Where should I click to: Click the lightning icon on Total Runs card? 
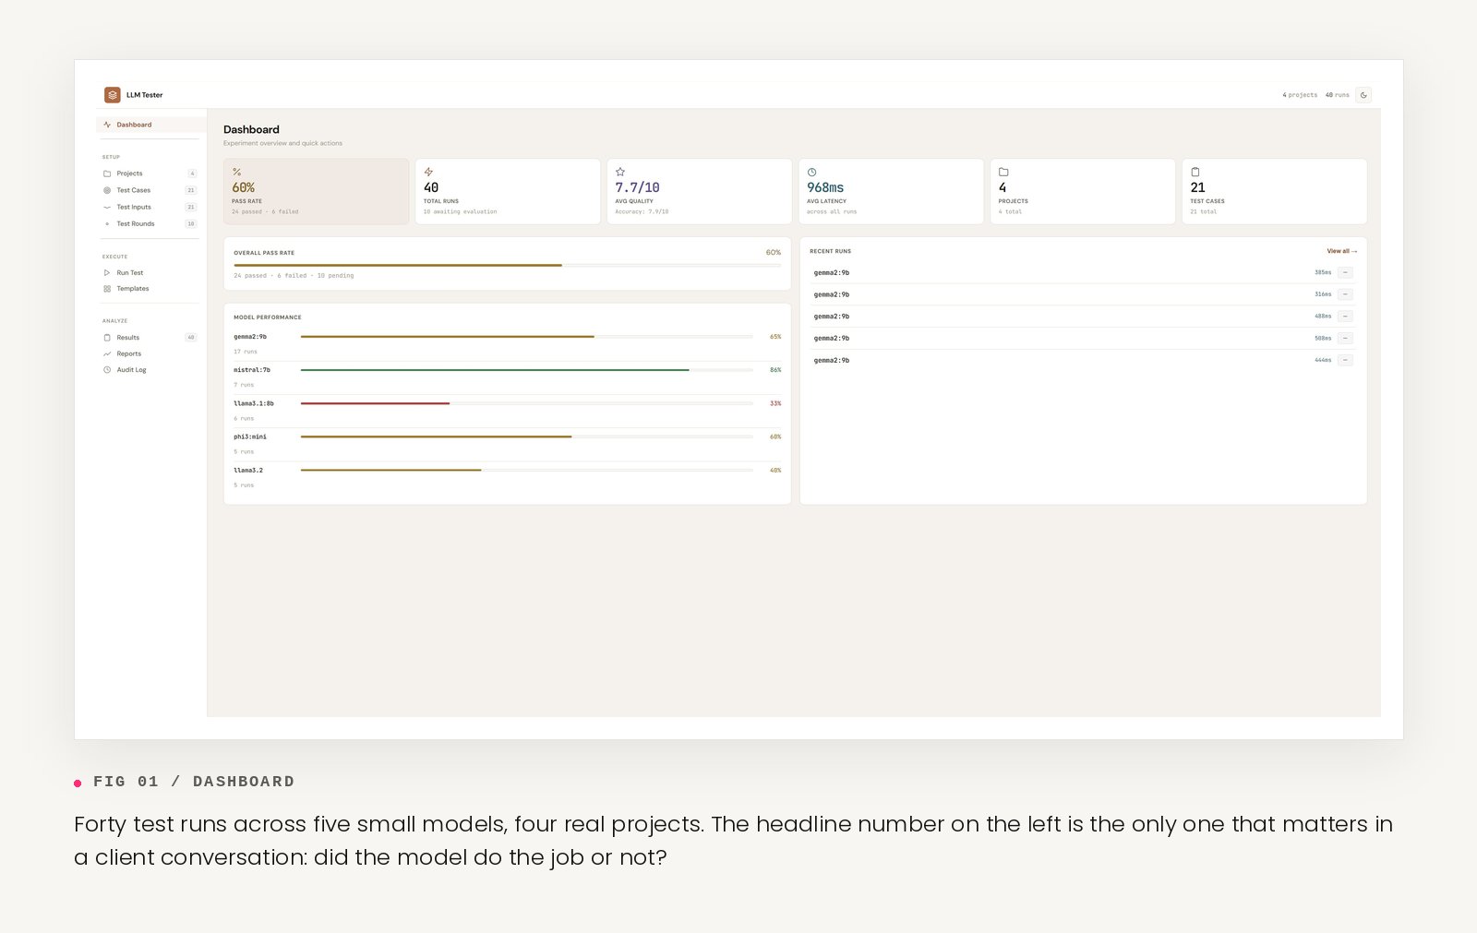pos(428,172)
